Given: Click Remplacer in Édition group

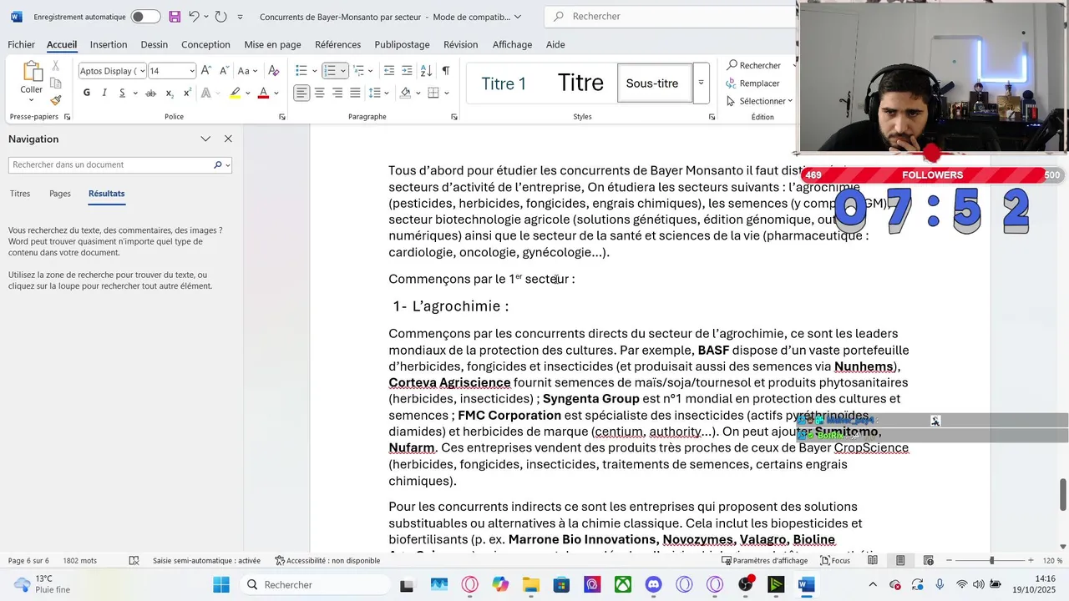Looking at the screenshot, I should (752, 83).
